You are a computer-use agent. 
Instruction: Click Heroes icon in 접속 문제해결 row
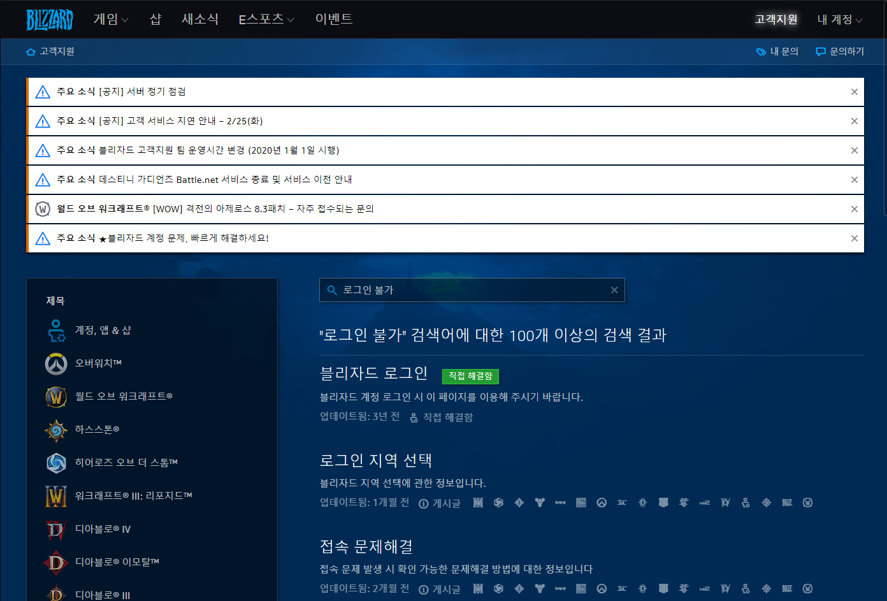(498, 589)
